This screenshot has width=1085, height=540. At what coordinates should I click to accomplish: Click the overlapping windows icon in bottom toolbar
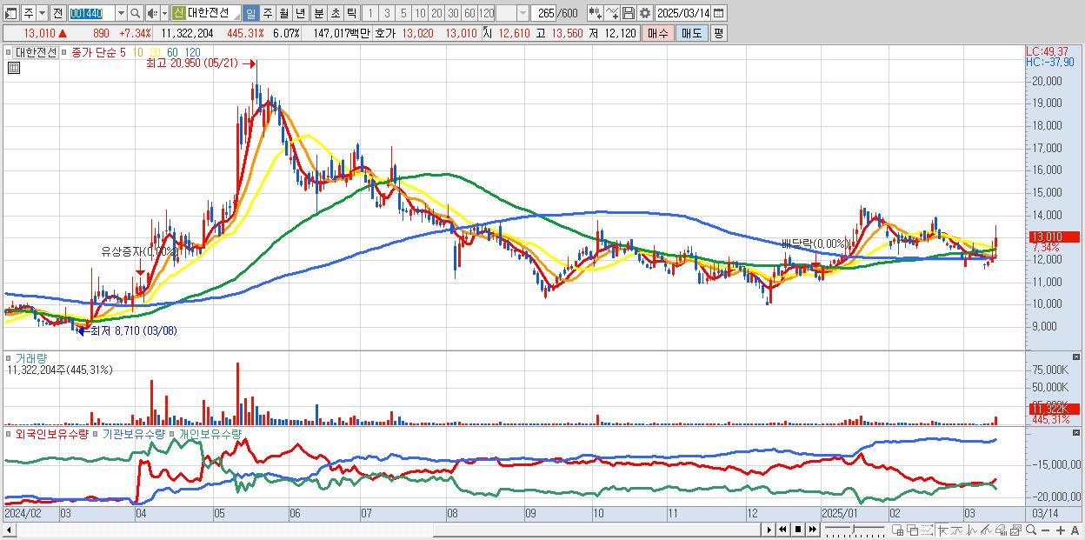pos(913,530)
